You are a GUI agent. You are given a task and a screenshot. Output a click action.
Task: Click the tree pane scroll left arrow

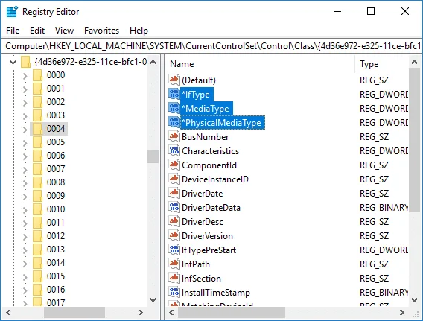tap(8, 312)
